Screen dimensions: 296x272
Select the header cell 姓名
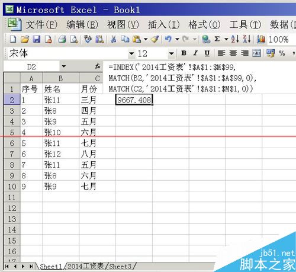click(x=60, y=89)
